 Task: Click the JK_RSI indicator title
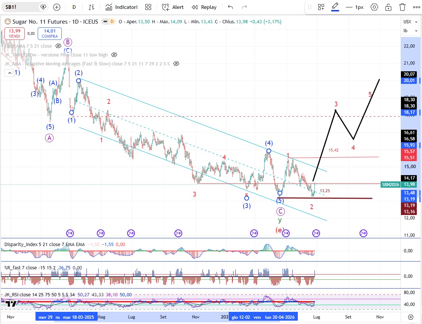(40, 295)
